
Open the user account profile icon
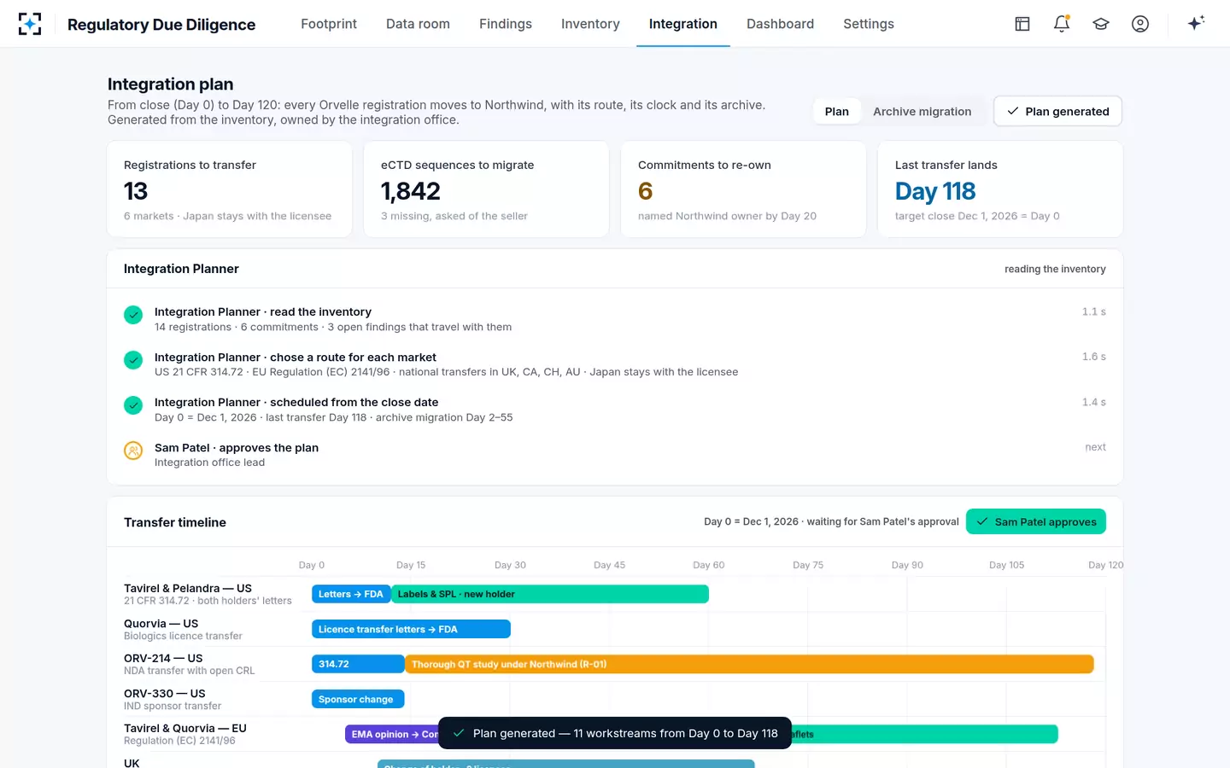[x=1140, y=24]
